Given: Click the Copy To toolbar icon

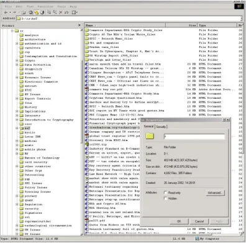Looking at the screenshot, I should pyautogui.click(x=55, y=12).
